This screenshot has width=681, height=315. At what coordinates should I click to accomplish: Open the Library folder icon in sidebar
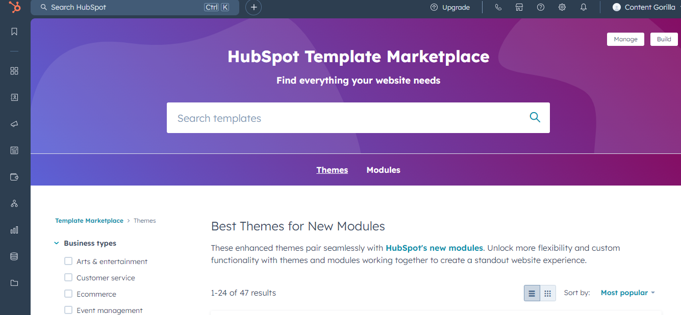(x=14, y=283)
